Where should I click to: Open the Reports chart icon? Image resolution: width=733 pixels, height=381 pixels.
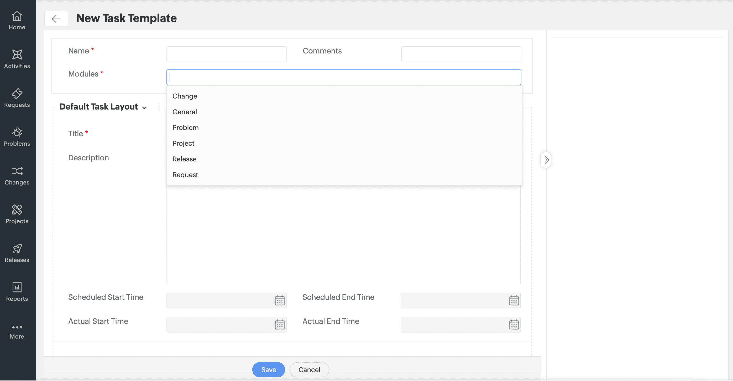[x=17, y=292]
